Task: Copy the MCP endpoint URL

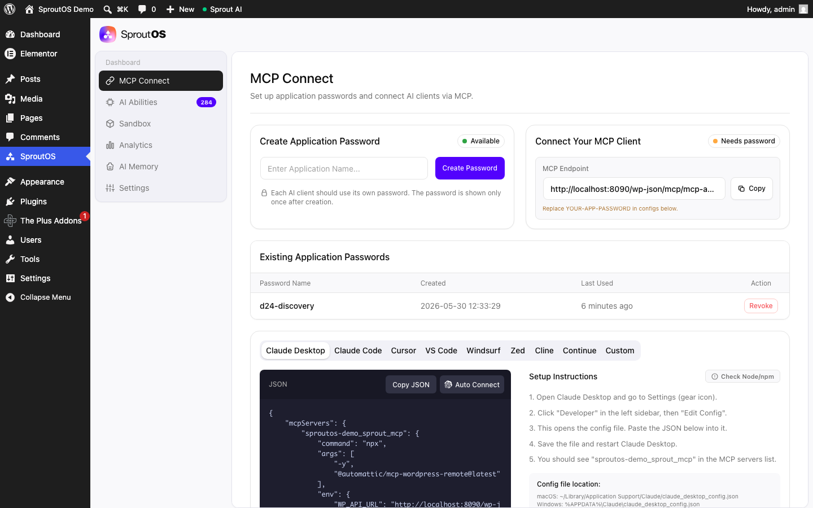Action: [x=751, y=189]
